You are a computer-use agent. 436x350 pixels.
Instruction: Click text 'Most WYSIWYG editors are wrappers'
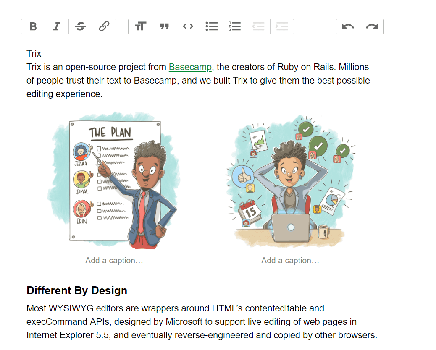pos(103,308)
